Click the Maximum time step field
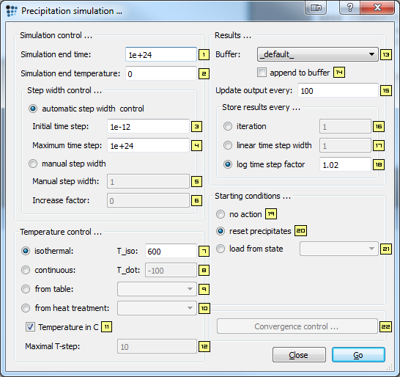Image resolution: width=400 pixels, height=377 pixels. coord(148,145)
